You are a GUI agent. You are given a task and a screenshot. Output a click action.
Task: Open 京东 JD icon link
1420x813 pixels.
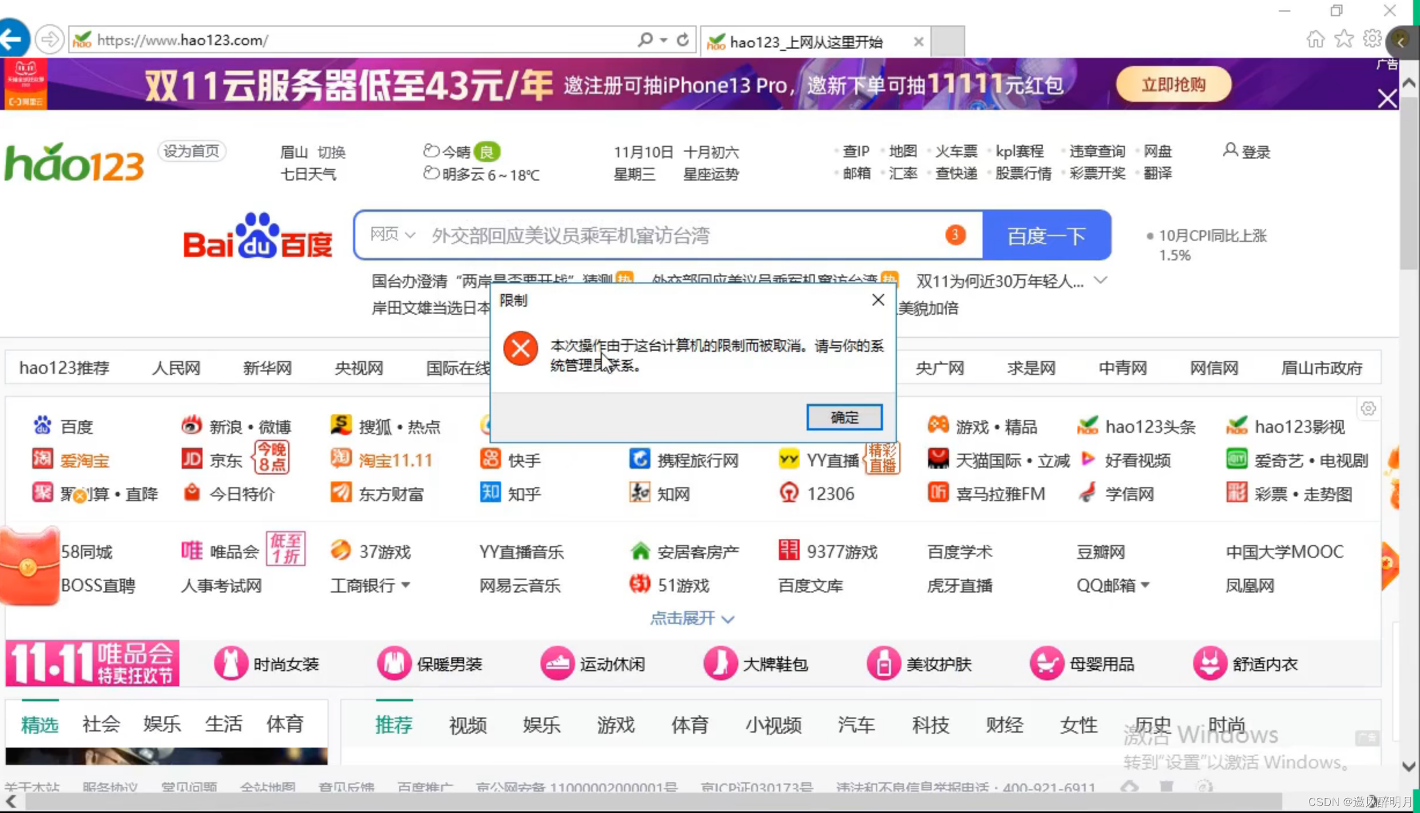[192, 459]
